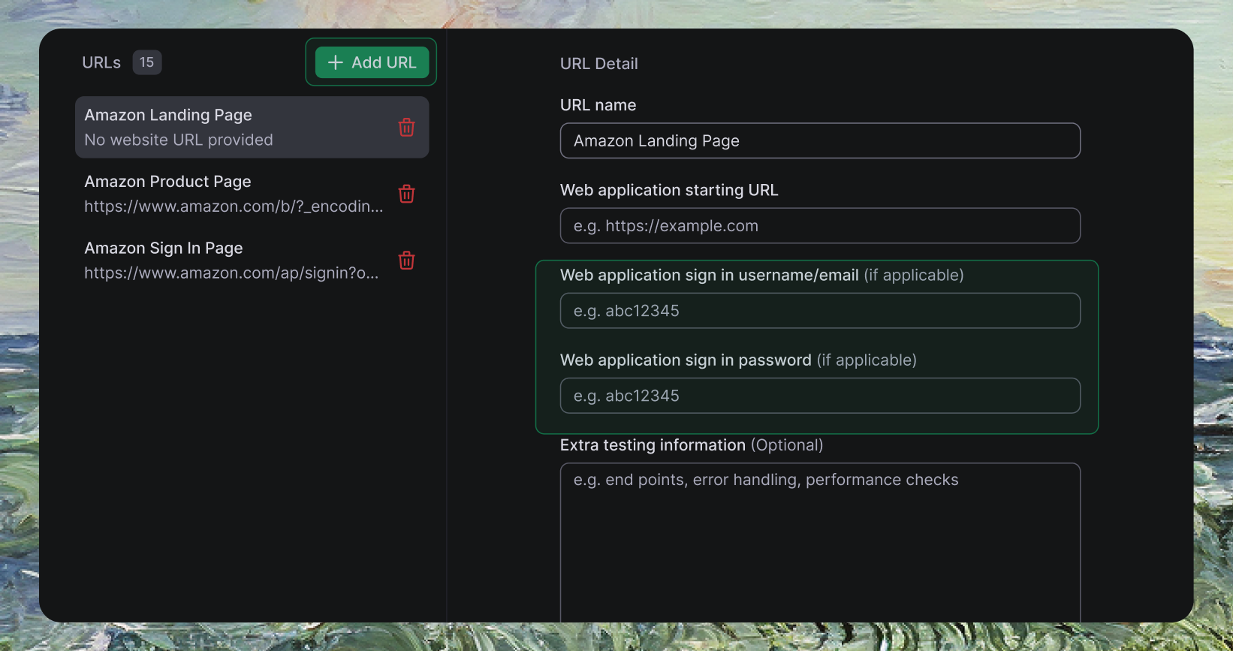Select Amazon Sign In Page in the URL list
Screen dimensions: 1233x651
(x=252, y=260)
